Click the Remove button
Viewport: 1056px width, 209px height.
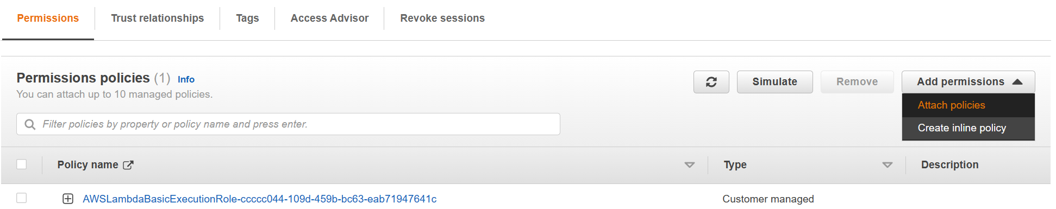857,82
